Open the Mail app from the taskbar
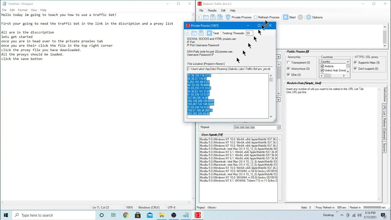 tap(150, 215)
